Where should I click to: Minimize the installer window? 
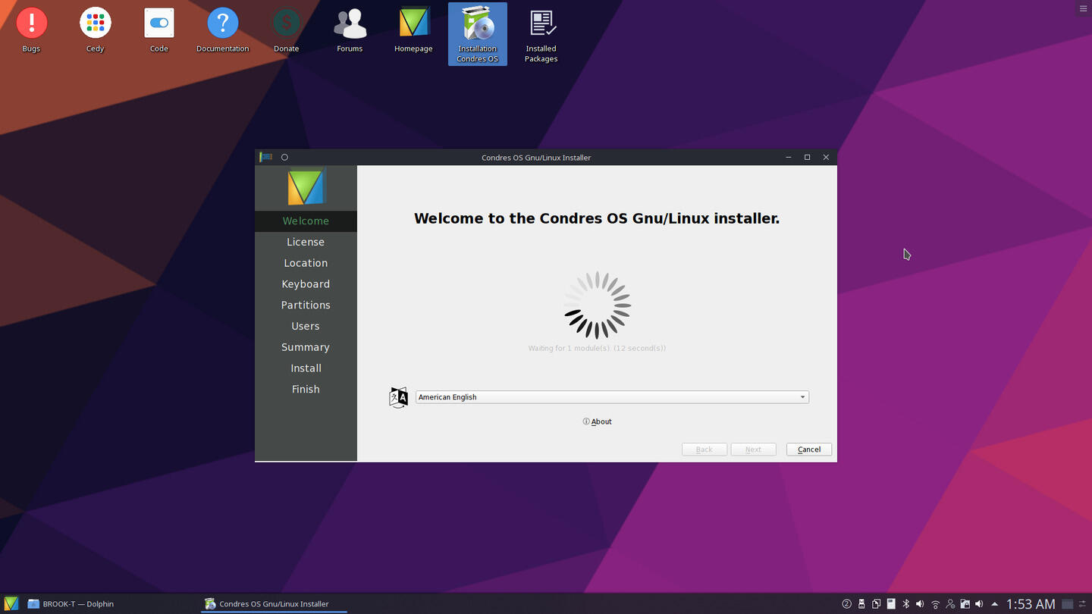click(789, 157)
